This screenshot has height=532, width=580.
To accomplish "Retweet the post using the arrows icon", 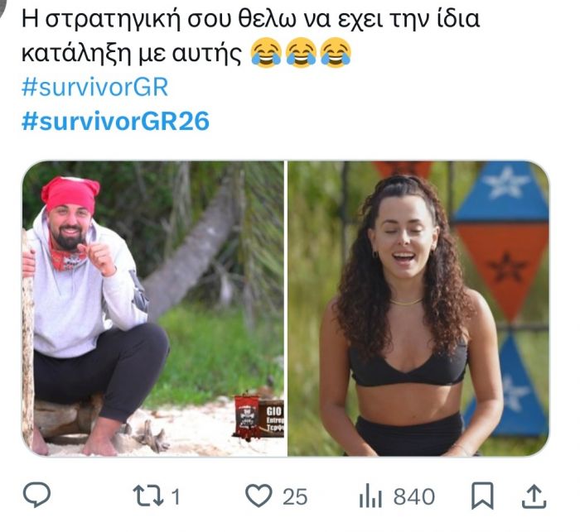I will (148, 496).
